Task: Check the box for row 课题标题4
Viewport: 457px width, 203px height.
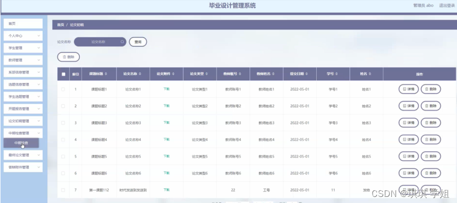Action: 63,140
